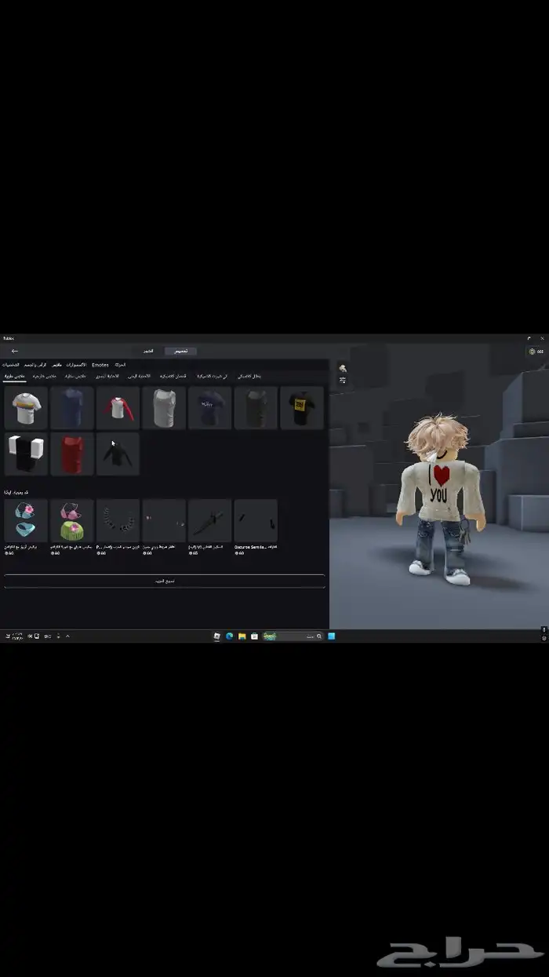Screen dimensions: 549x977
Task: Open the الأكسسوارات (Accessories) category
Action: point(76,365)
